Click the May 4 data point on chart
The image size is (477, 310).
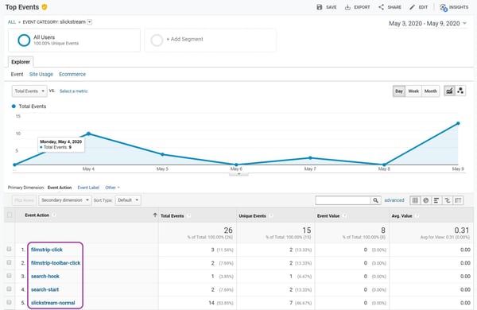point(88,134)
